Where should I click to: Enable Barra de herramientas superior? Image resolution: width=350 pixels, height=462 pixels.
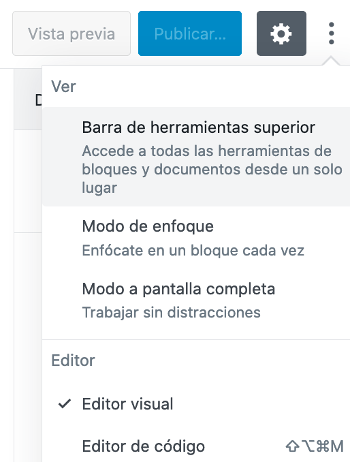click(x=196, y=157)
